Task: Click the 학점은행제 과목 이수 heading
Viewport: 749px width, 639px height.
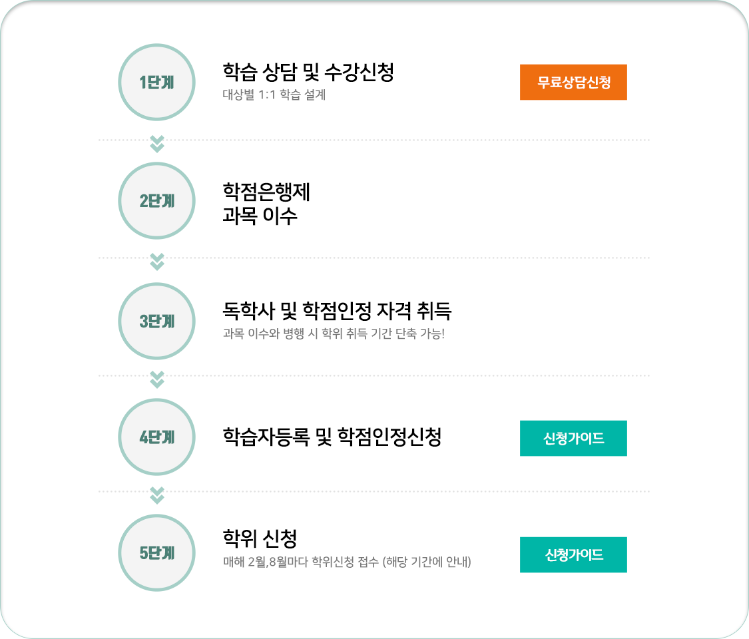Action: point(266,204)
